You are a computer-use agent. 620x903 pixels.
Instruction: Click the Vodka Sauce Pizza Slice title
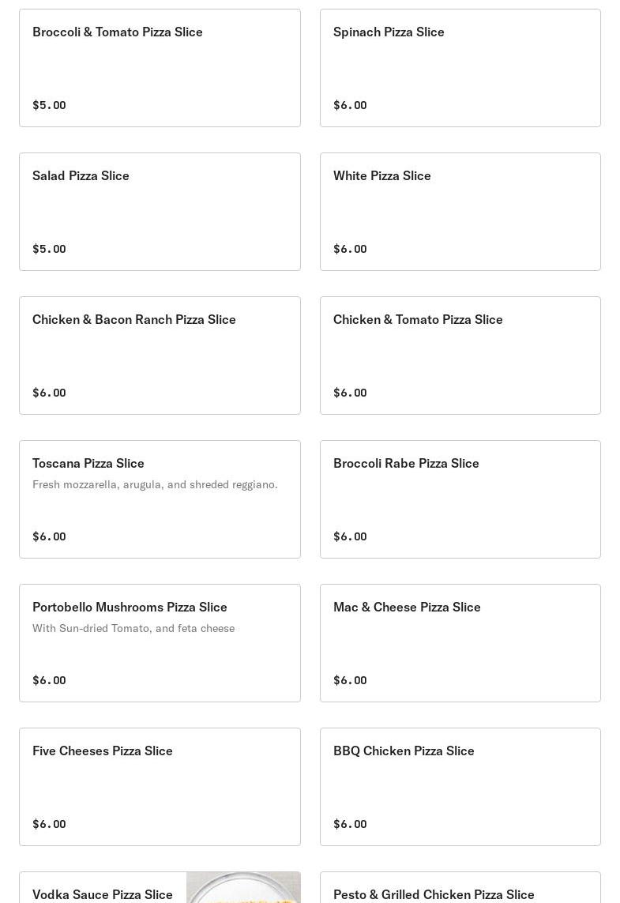(103, 894)
